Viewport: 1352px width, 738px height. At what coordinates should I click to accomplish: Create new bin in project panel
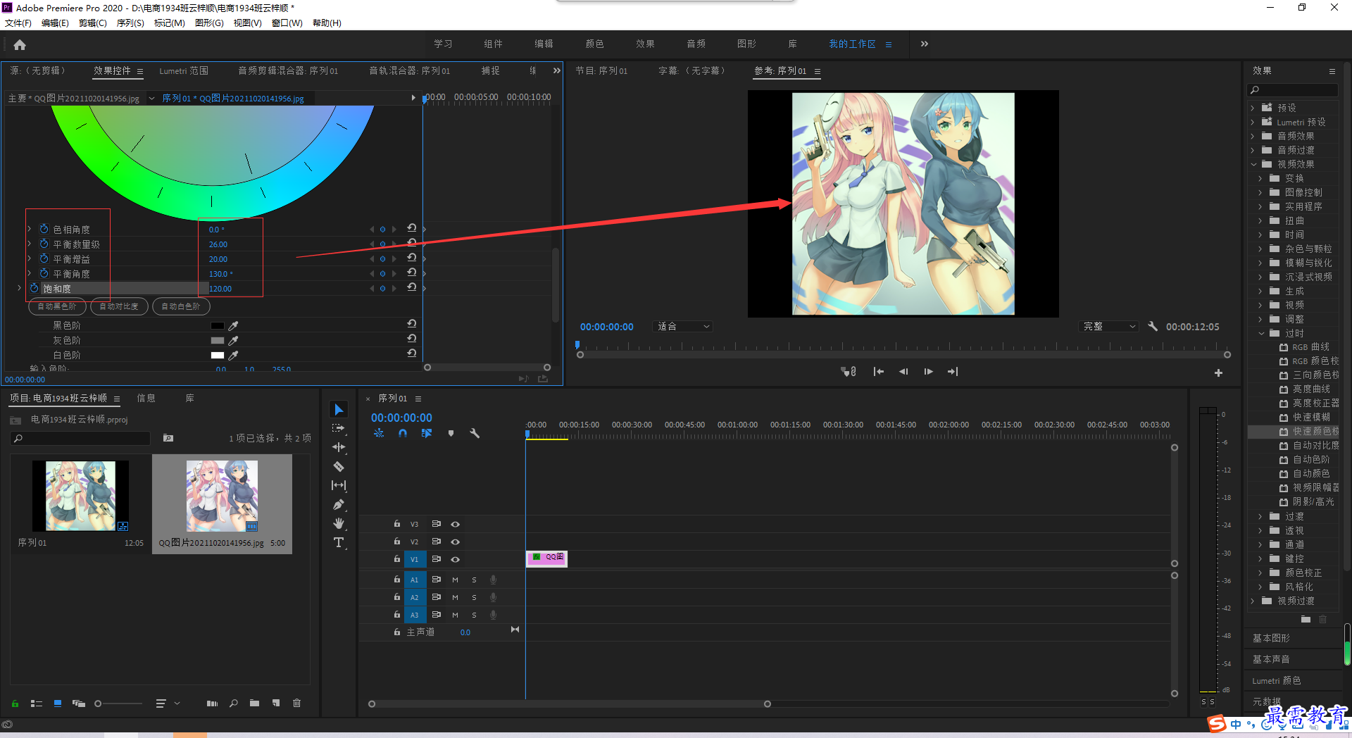[x=254, y=703]
